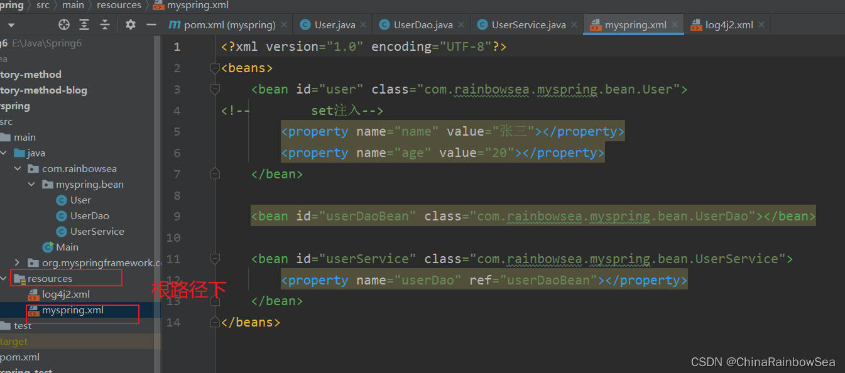Click the main breadcrumb
This screenshot has width=845, height=373.
(73, 5)
